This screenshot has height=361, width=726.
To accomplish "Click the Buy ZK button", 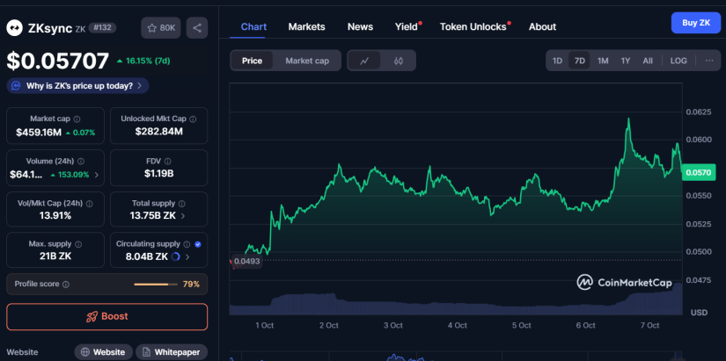I will (695, 23).
